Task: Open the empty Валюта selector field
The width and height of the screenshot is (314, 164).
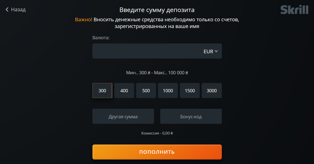Action: pos(157,51)
